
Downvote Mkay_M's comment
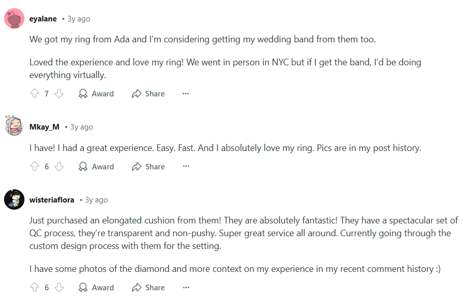point(59,167)
